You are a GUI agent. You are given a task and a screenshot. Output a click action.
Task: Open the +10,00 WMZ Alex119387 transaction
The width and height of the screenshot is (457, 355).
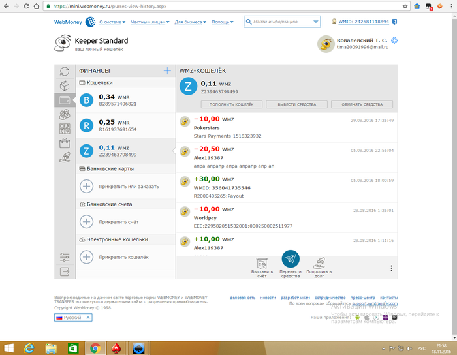(287, 245)
